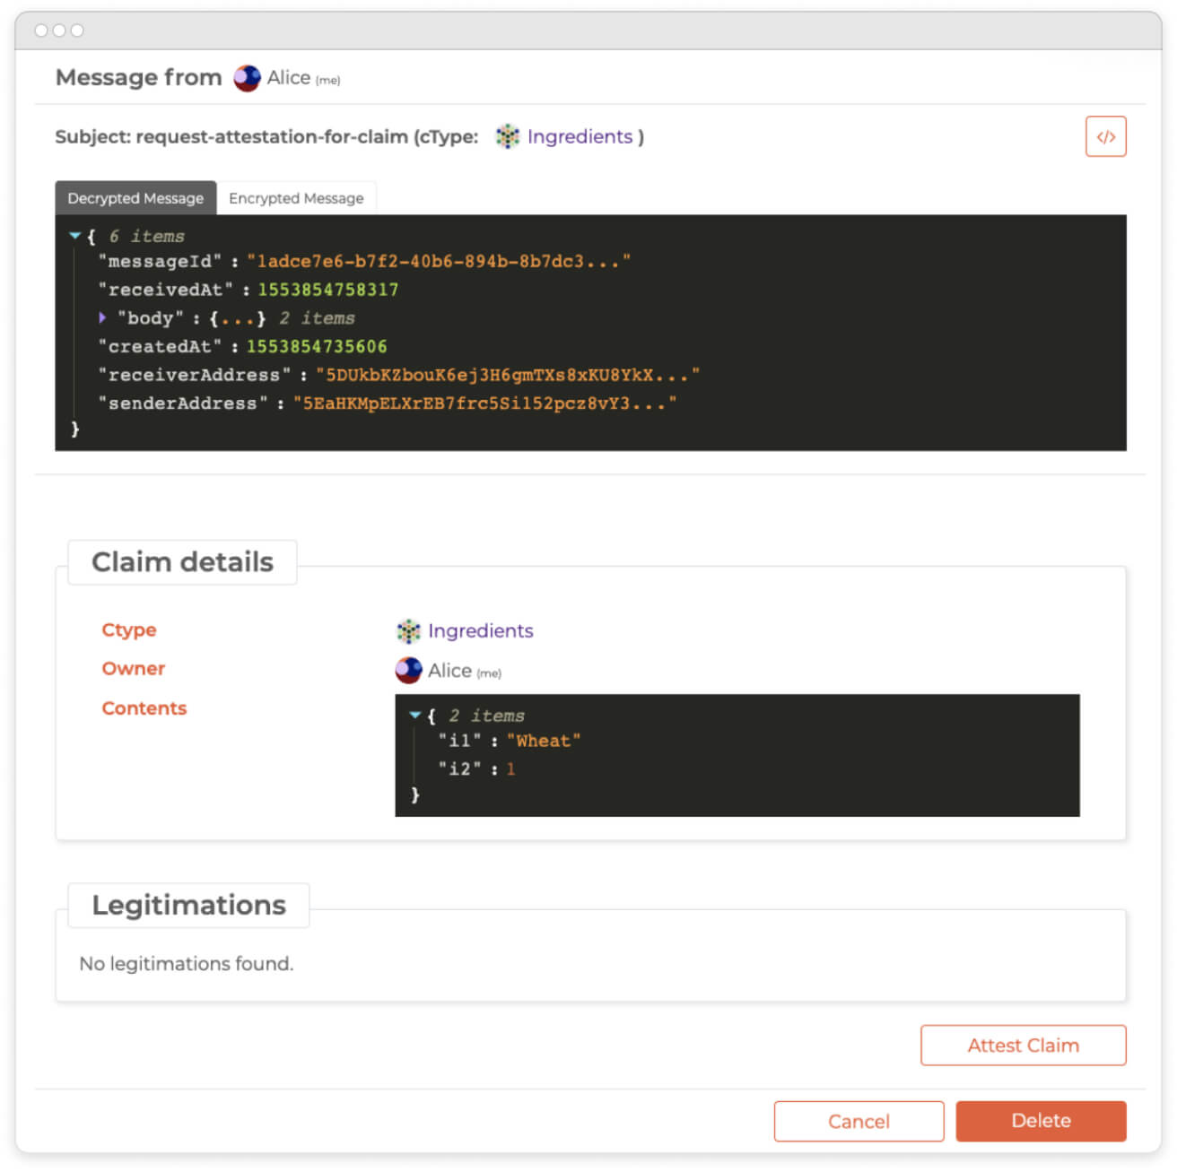The width and height of the screenshot is (1177, 1172).
Task: Click the receivedAt value 1553854758317
Action: click(x=327, y=290)
